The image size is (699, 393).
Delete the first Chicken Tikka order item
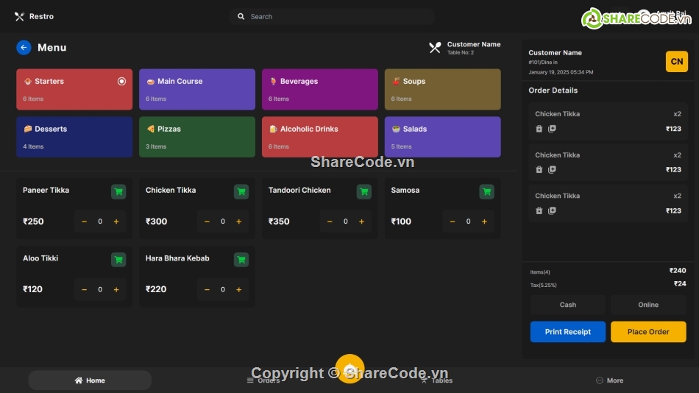point(539,129)
